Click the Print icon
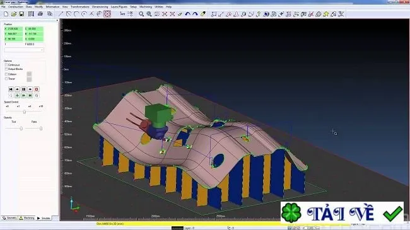410x230 pixels. [x=40, y=14]
